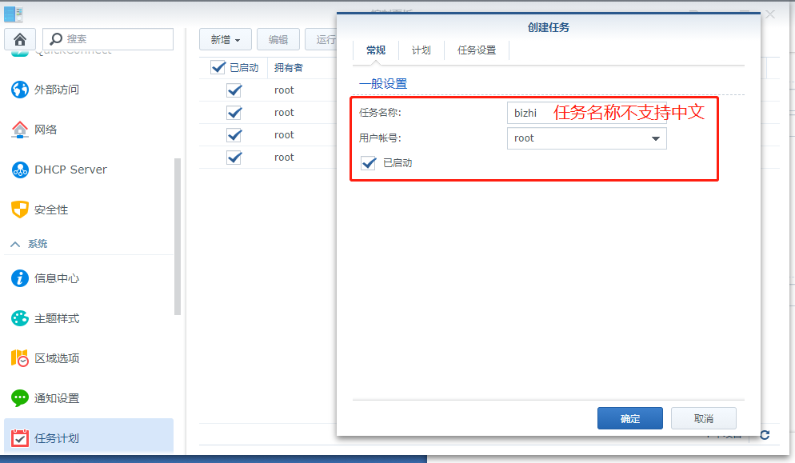Click the 确定 button
Viewport: 795px width, 463px height.
[629, 417]
